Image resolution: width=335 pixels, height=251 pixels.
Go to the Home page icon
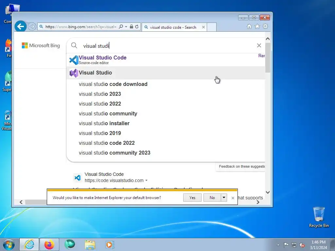tap(249, 26)
